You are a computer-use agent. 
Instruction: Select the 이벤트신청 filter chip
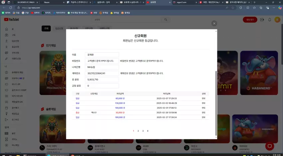(x=105, y=28)
